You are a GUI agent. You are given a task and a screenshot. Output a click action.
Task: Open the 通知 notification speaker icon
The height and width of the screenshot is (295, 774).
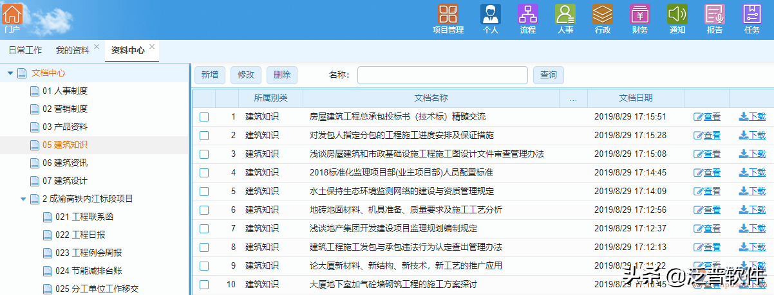[x=677, y=13]
